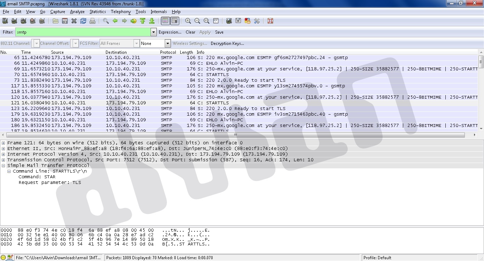The image size is (484, 261).
Task: Reload this capture file
Action: point(83,21)
